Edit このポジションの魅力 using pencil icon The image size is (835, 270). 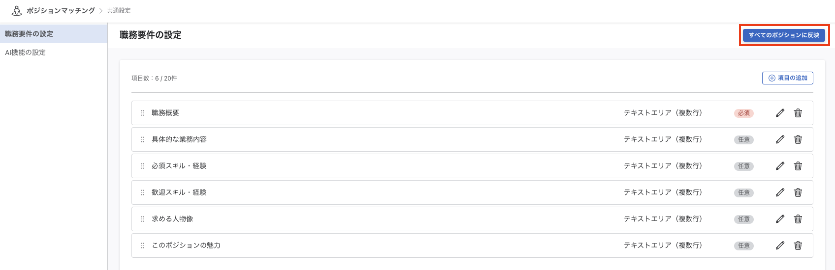click(780, 245)
